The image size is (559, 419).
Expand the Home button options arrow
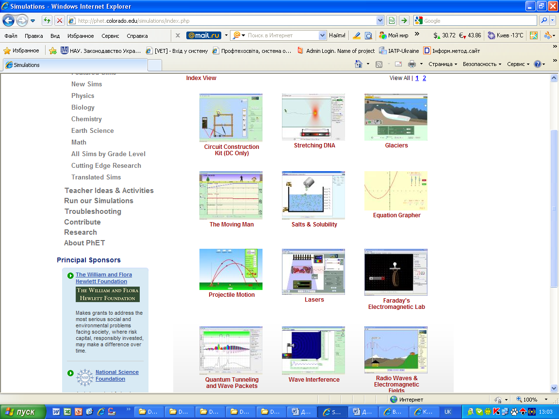click(x=368, y=64)
